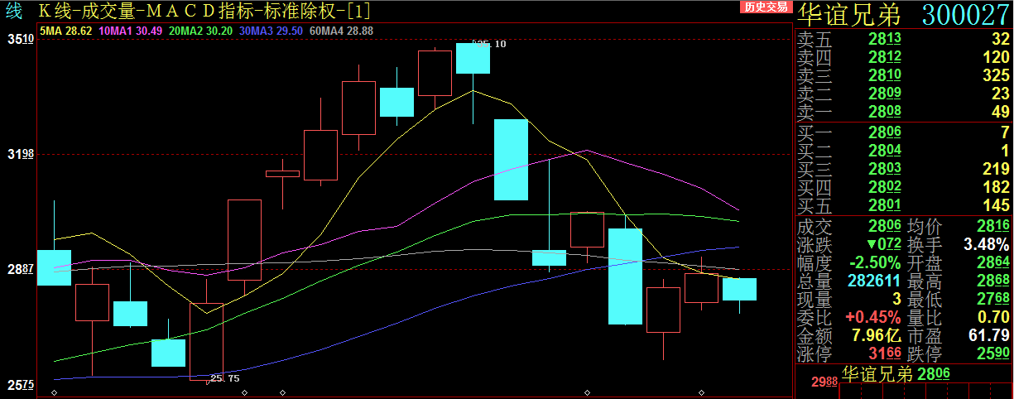Click the stock code 300027

click(965, 15)
